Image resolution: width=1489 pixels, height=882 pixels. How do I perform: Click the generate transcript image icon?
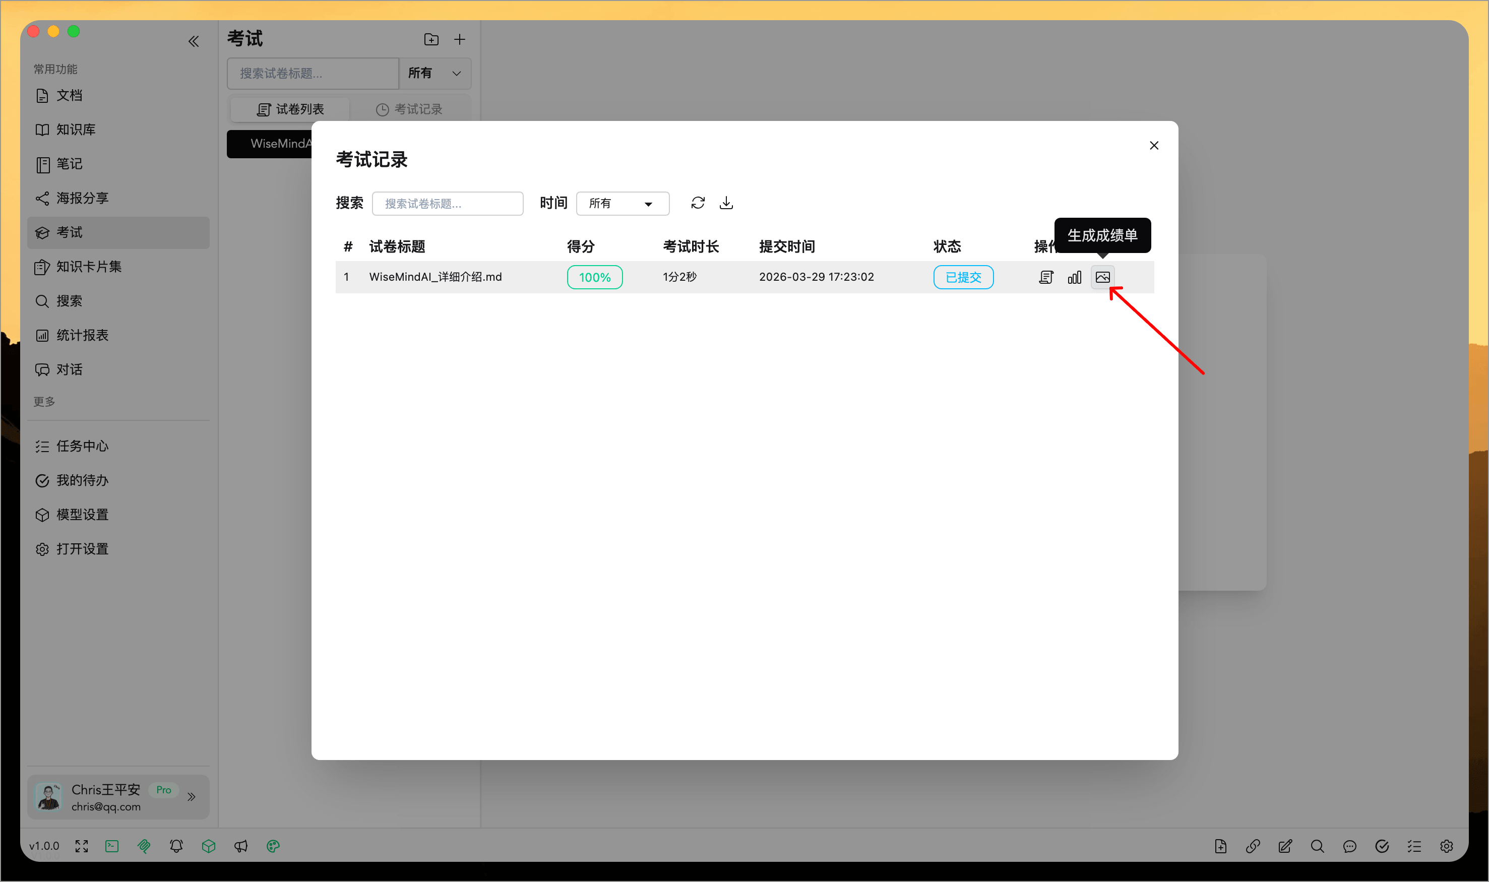(1102, 277)
